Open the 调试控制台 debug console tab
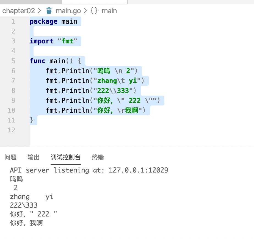 coord(66,157)
